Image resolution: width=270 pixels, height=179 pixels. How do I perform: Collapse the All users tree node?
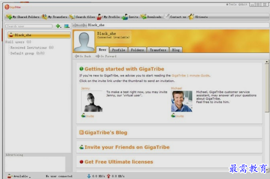click(x=6, y=42)
